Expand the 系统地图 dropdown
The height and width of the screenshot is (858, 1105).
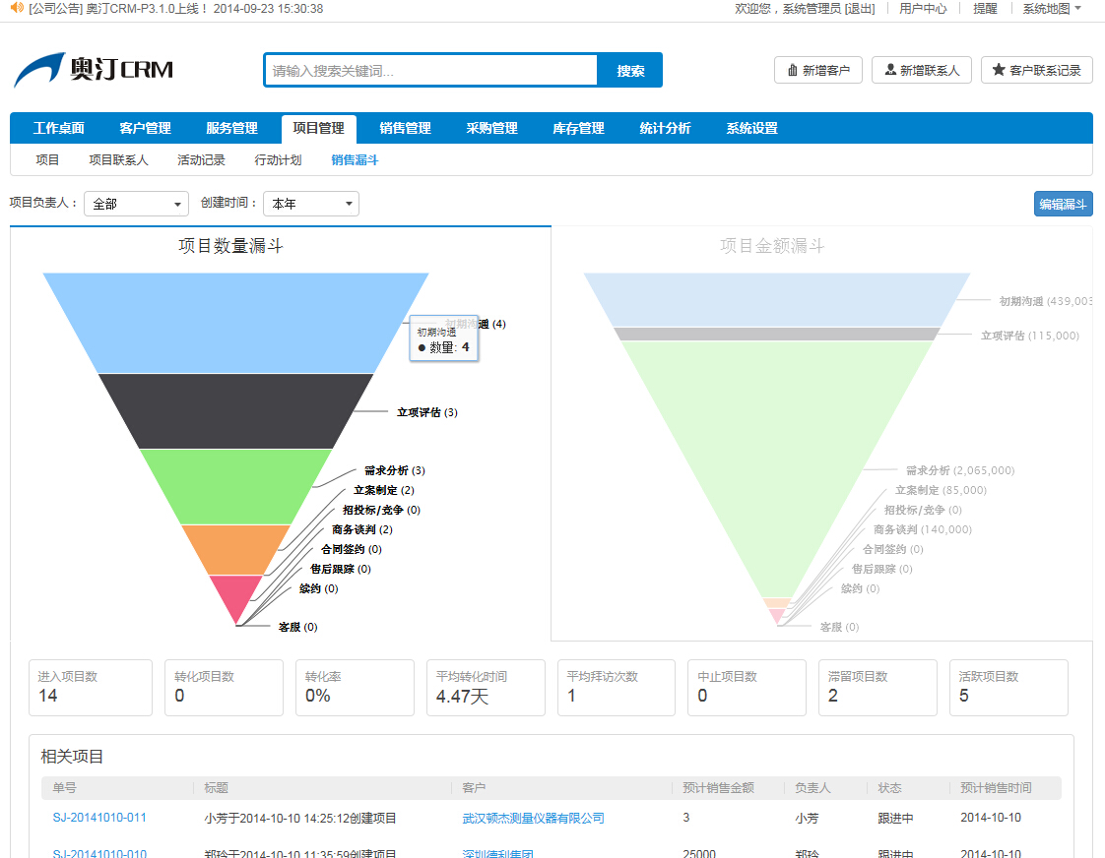pyautogui.click(x=1052, y=8)
